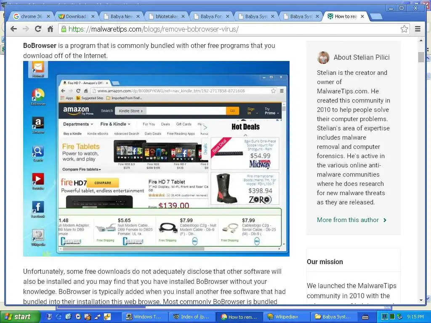Click the Show Desktop quick launch icon
Viewport: 431px width, 323px height.
[49, 317]
